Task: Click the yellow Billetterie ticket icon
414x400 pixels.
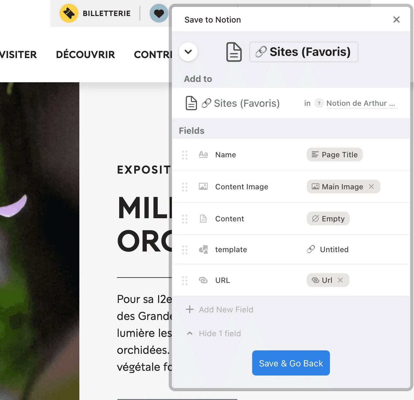Action: pos(69,13)
